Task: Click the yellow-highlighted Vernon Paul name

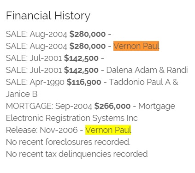Action: tap(108, 130)
